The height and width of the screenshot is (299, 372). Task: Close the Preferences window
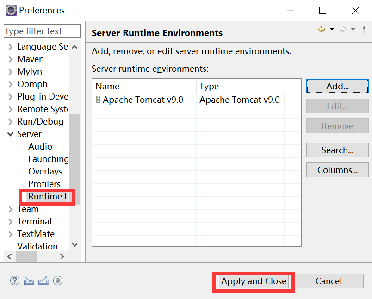(355, 11)
